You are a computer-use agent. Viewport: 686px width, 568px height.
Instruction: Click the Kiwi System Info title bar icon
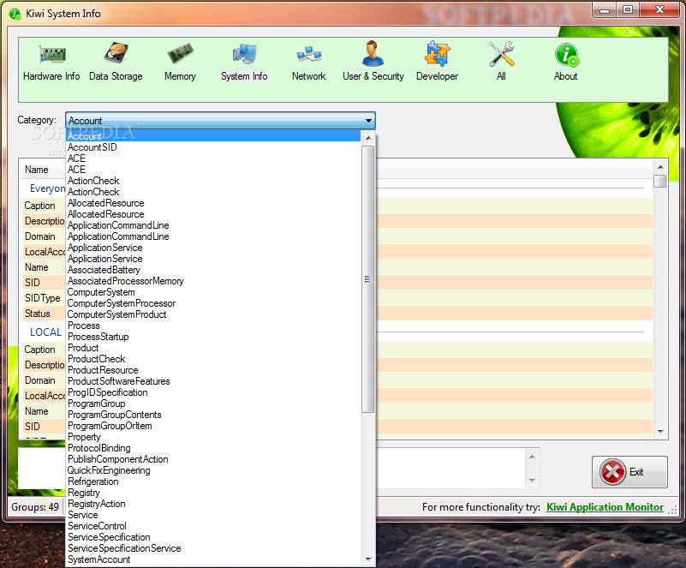coord(15,14)
